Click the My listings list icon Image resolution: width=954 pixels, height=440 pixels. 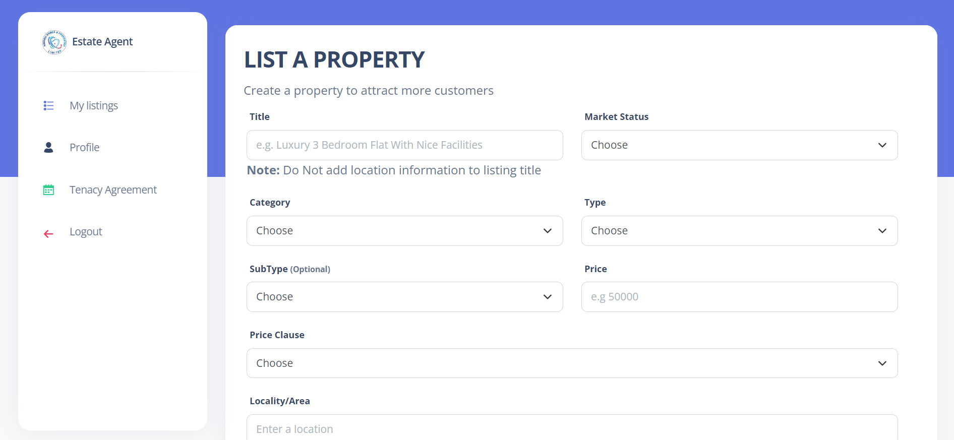coord(48,106)
